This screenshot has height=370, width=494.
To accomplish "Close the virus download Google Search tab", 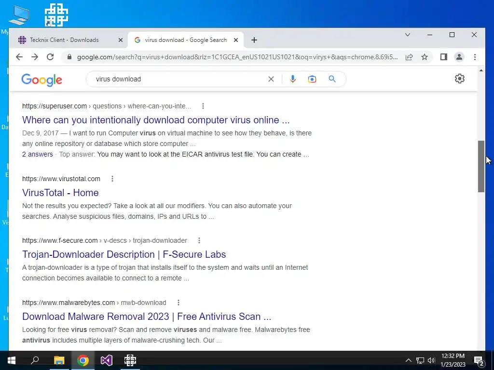I will (235, 40).
